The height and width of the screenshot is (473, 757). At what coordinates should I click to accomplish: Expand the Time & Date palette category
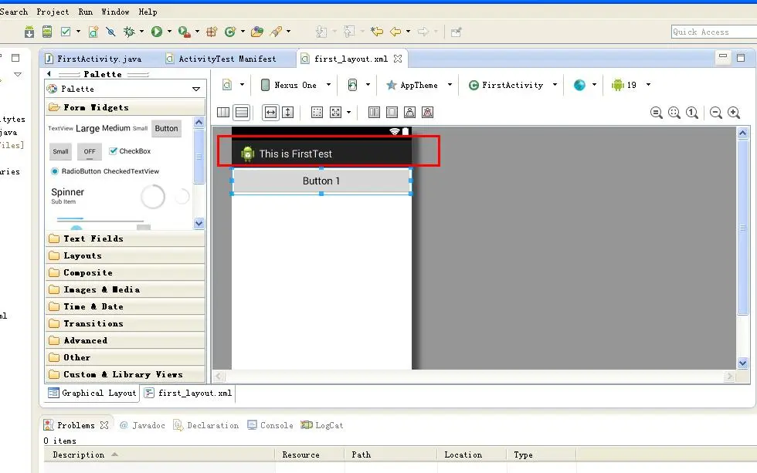[125, 306]
